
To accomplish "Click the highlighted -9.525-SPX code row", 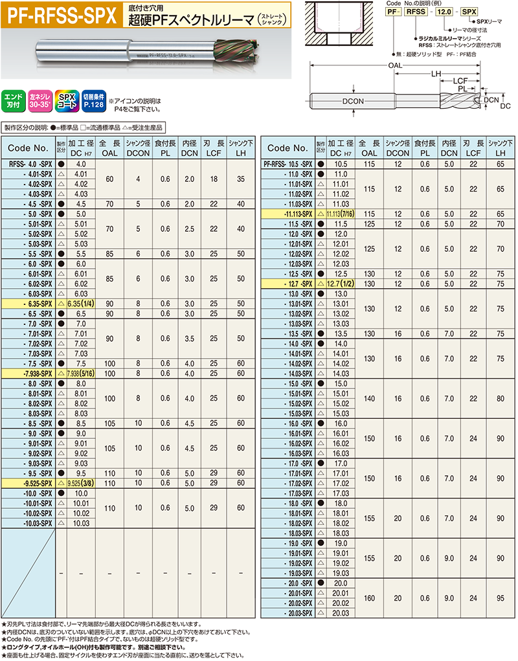I will click(x=27, y=483).
